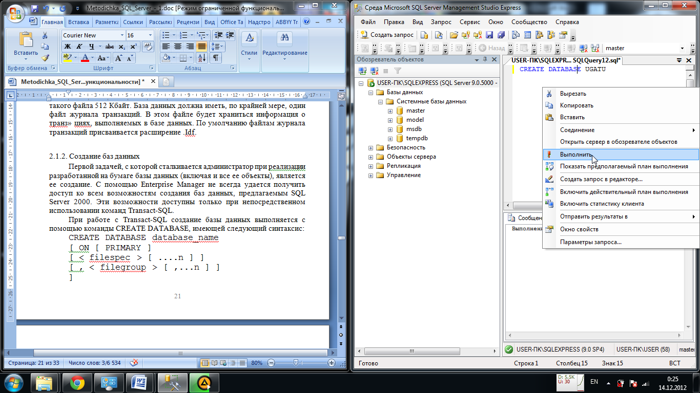Collapse the USER-ПК\SQLEXPRESS server node
This screenshot has width=700, height=393.
361,83
